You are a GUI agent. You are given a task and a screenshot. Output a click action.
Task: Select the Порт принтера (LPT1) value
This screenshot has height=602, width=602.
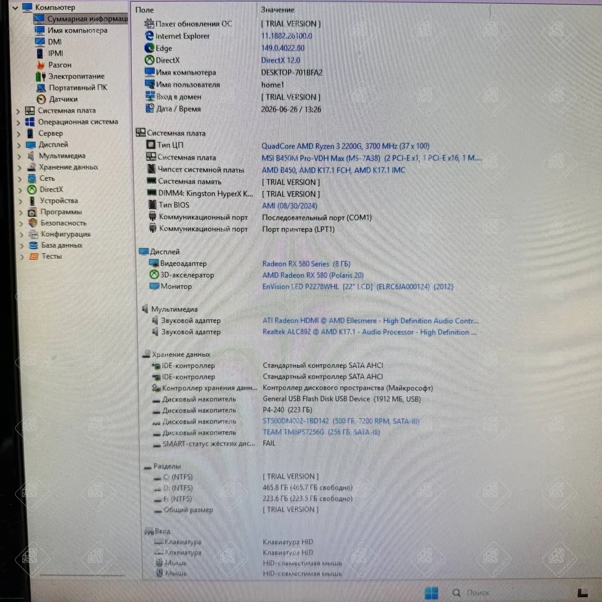pyautogui.click(x=298, y=230)
